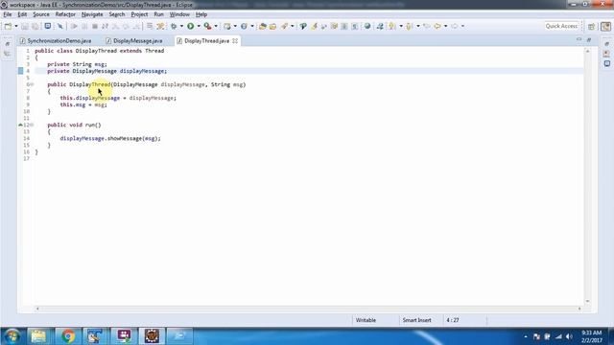Click the Open Perspective icon
The image size is (614, 345).
pyautogui.click(x=591, y=26)
